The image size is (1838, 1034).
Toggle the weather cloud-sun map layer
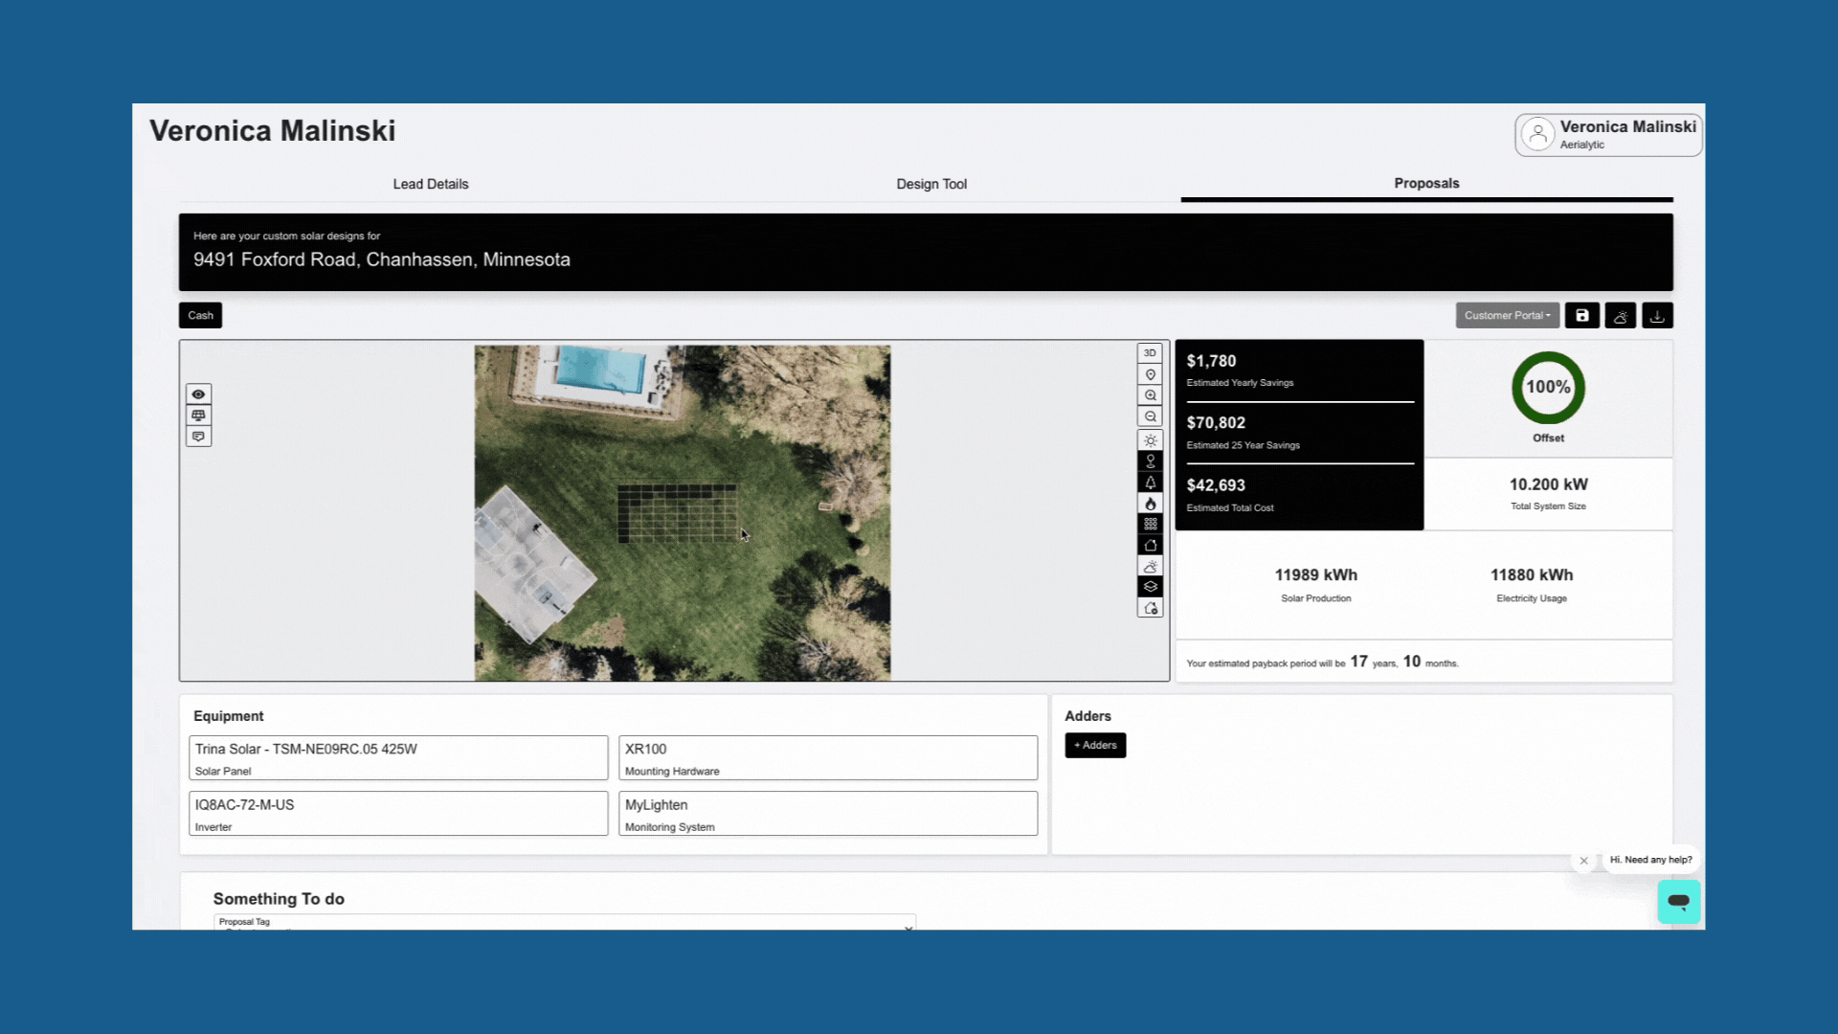[1150, 566]
